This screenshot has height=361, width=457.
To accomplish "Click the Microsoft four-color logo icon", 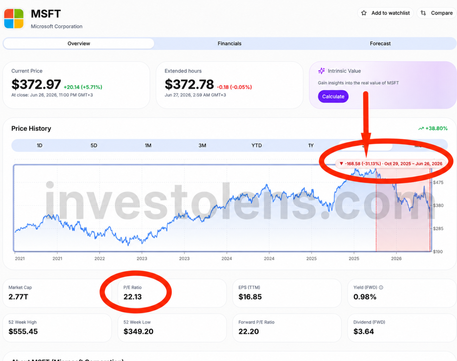I will coord(14,19).
